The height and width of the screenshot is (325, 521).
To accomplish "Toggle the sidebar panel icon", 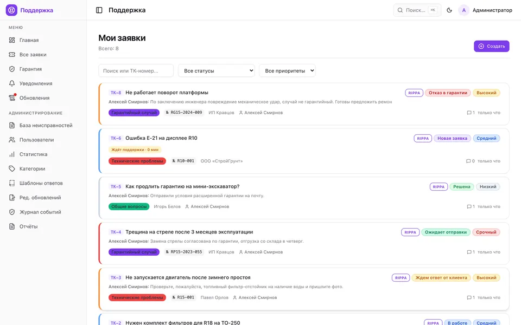I will [99, 10].
